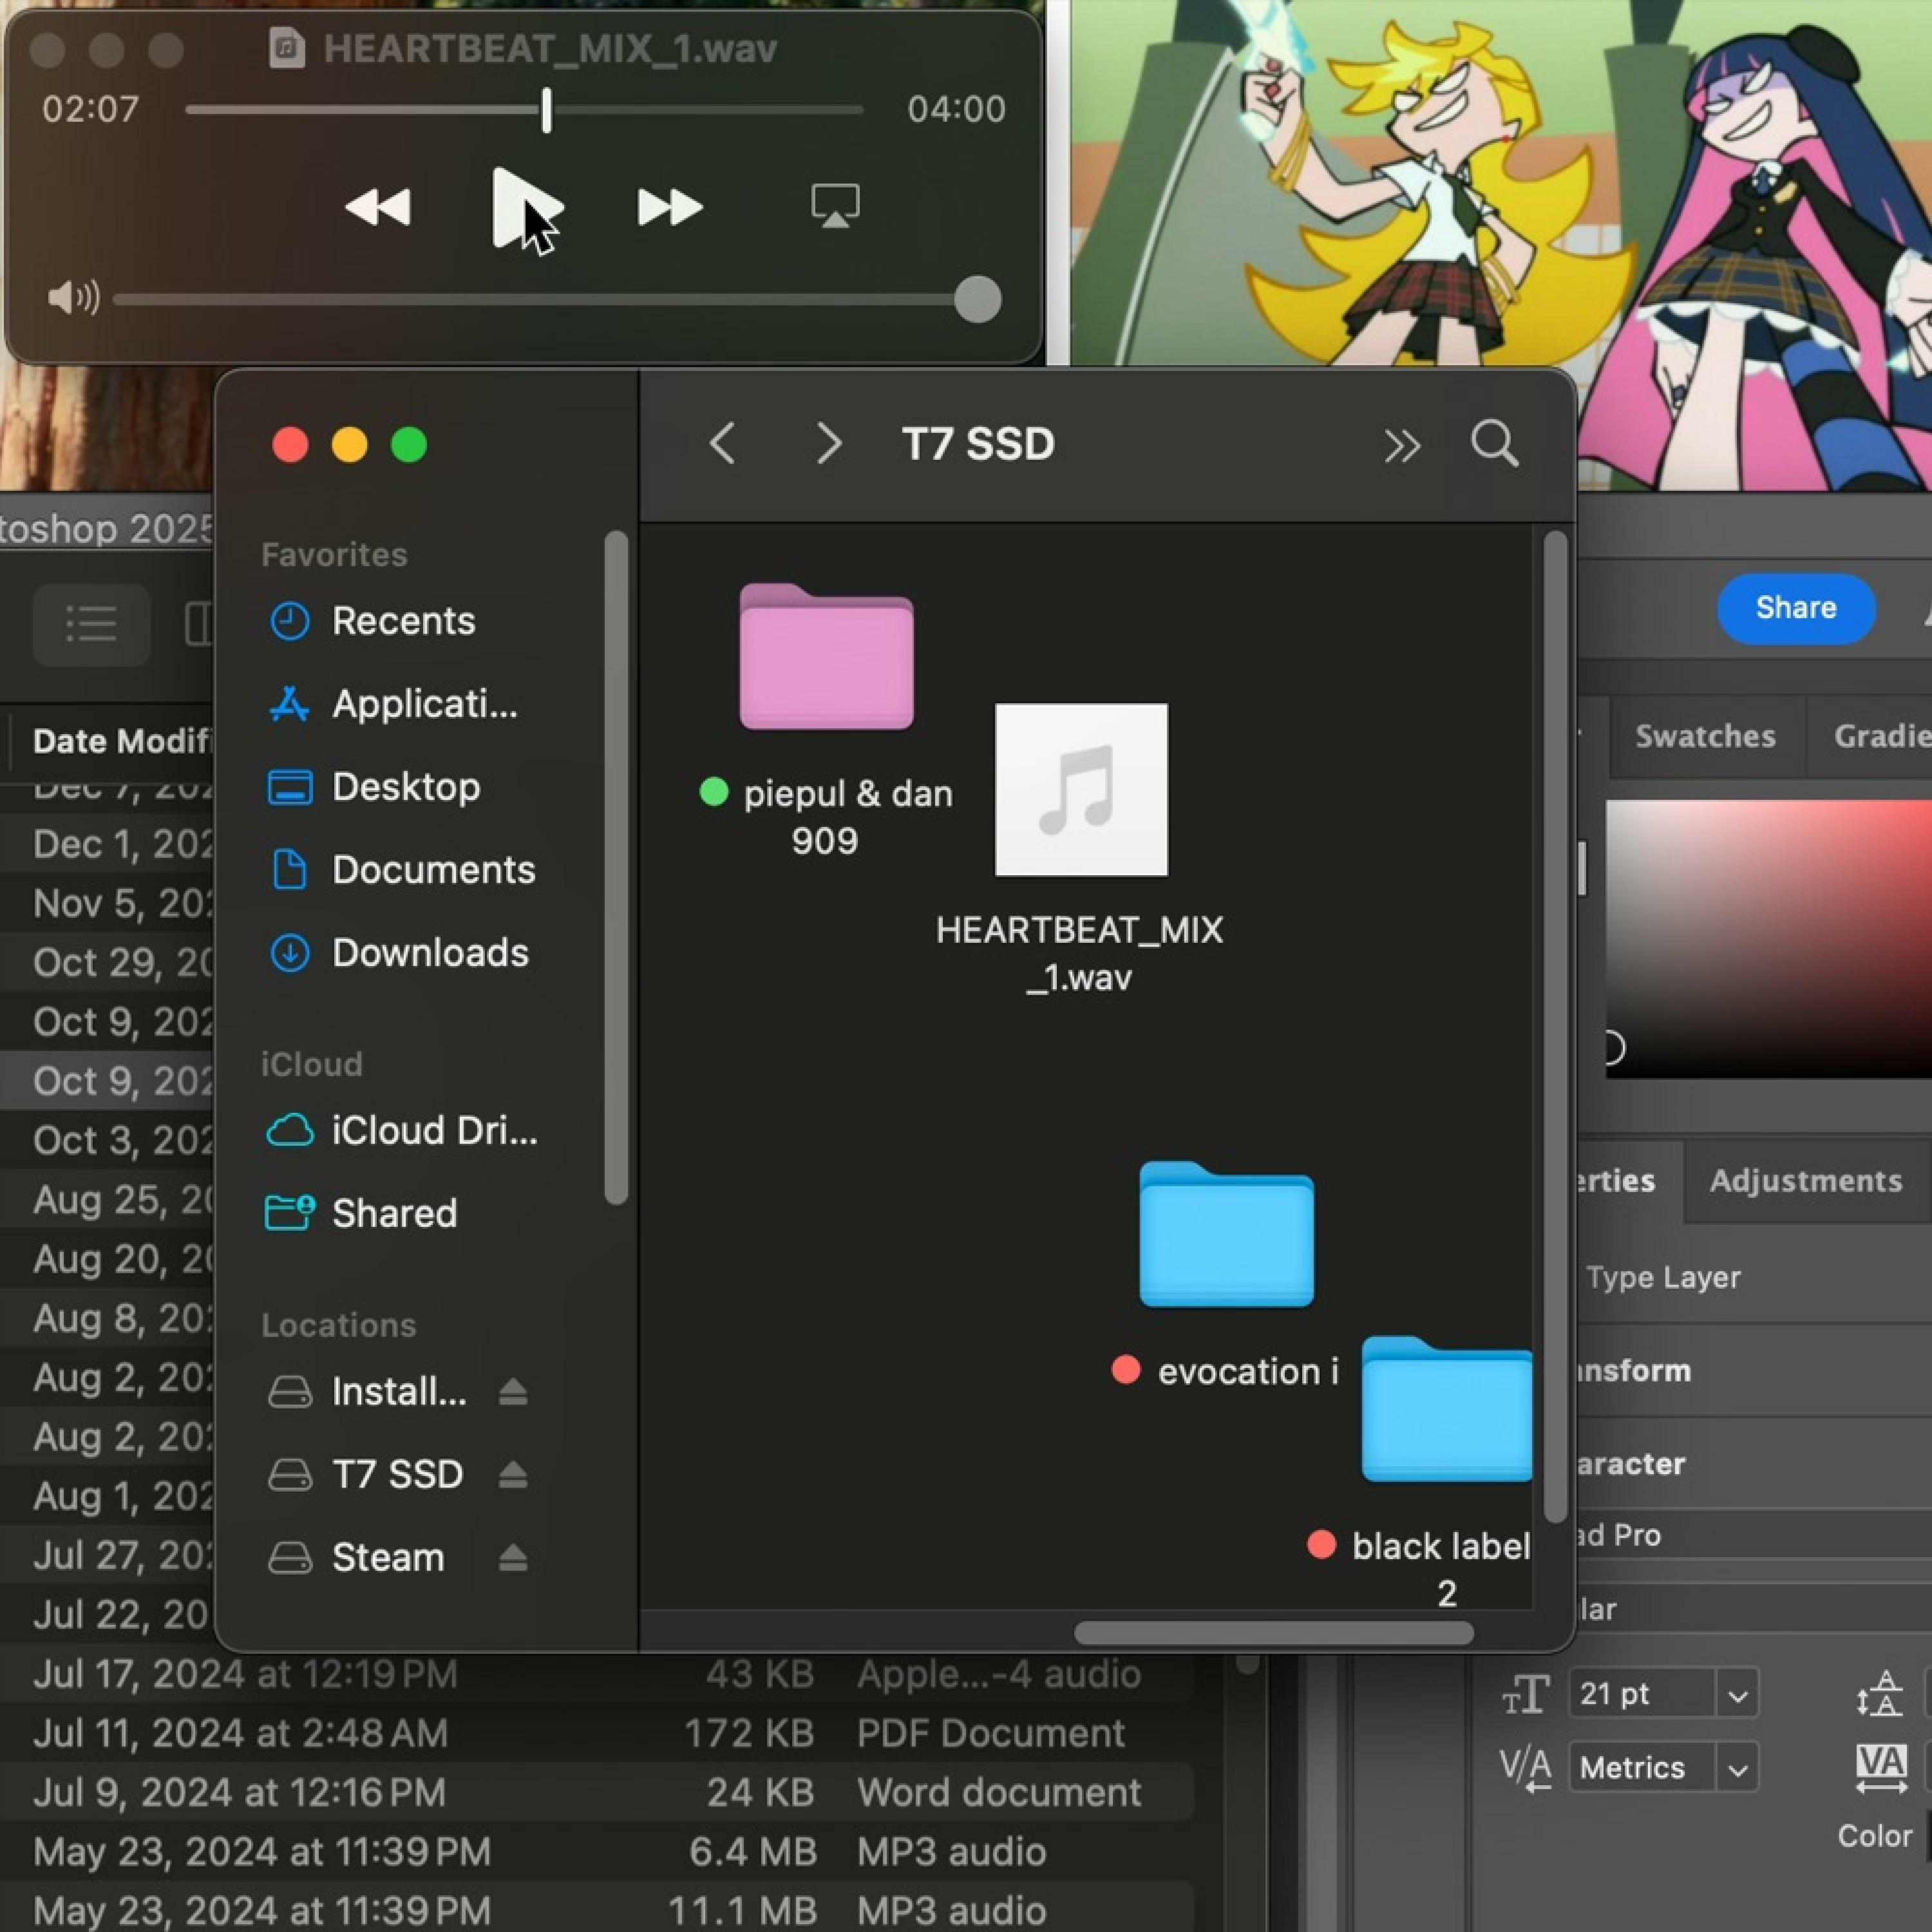The width and height of the screenshot is (1932, 1932).
Task: Click the playhead on the HEARTBEAT_MIX_1 timeline
Action: tap(546, 110)
